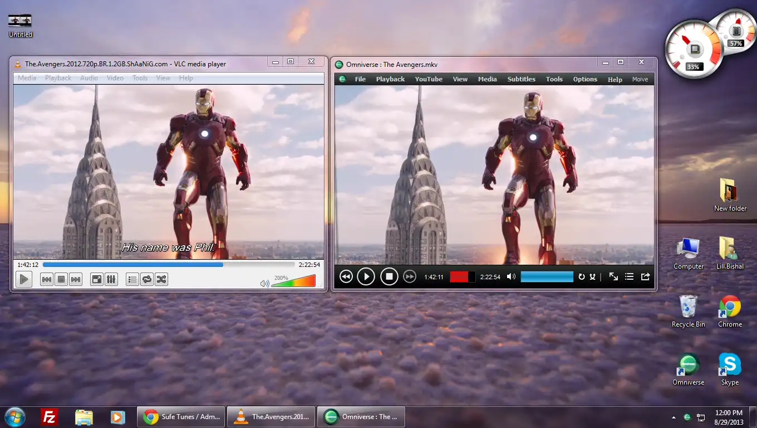The height and width of the screenshot is (428, 757).
Task: Open the VLC View menu
Action: [x=163, y=78]
